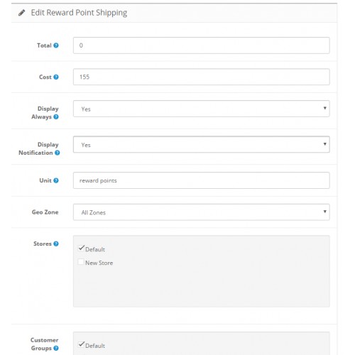Click the help icon next to Total
The image size is (355, 355).
(x=56, y=45)
